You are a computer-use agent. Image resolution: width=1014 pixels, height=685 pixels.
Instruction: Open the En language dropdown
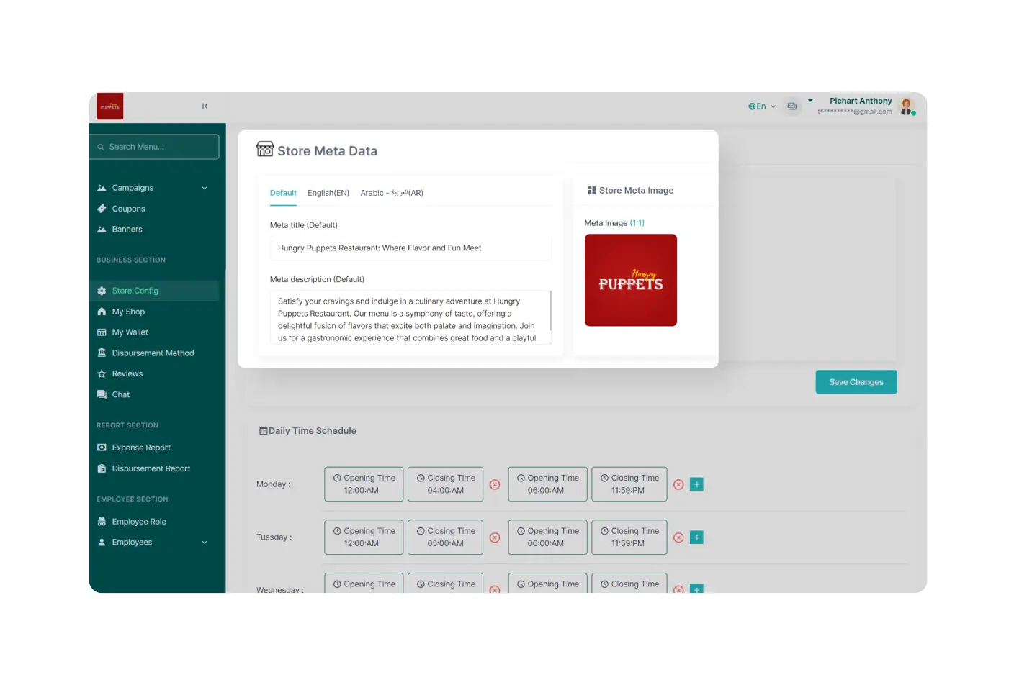[762, 106]
